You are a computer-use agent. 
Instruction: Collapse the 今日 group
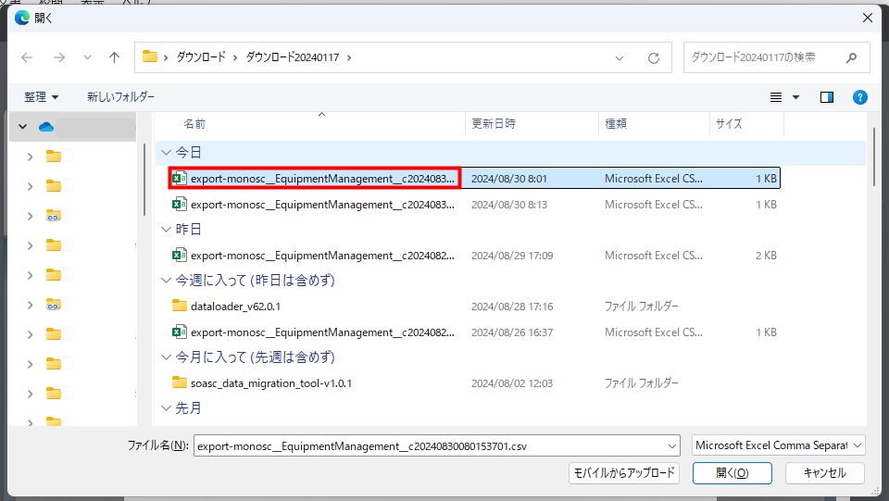tap(165, 152)
